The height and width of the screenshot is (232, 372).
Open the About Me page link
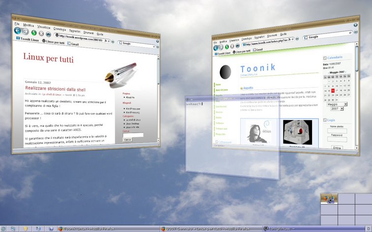click(130, 97)
